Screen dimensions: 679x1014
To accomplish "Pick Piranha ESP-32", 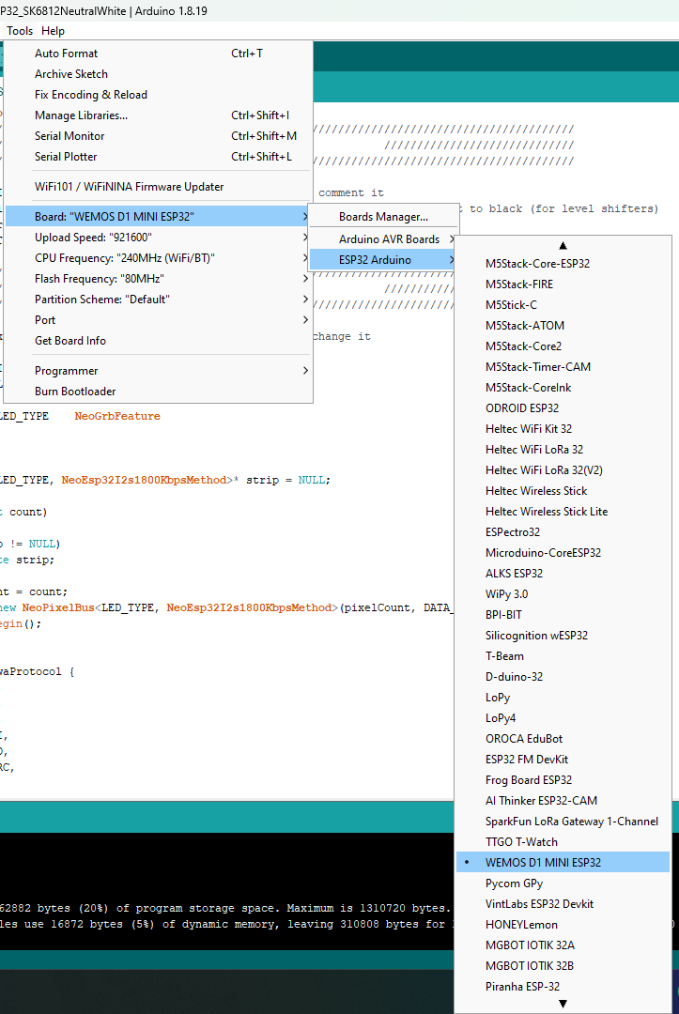I will tap(563, 986).
